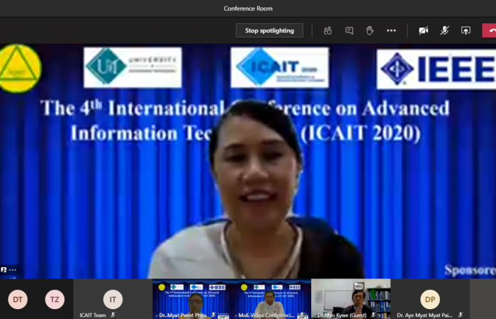Click the spotlight person icon on the video
The image size is (496, 319).
[4, 270]
